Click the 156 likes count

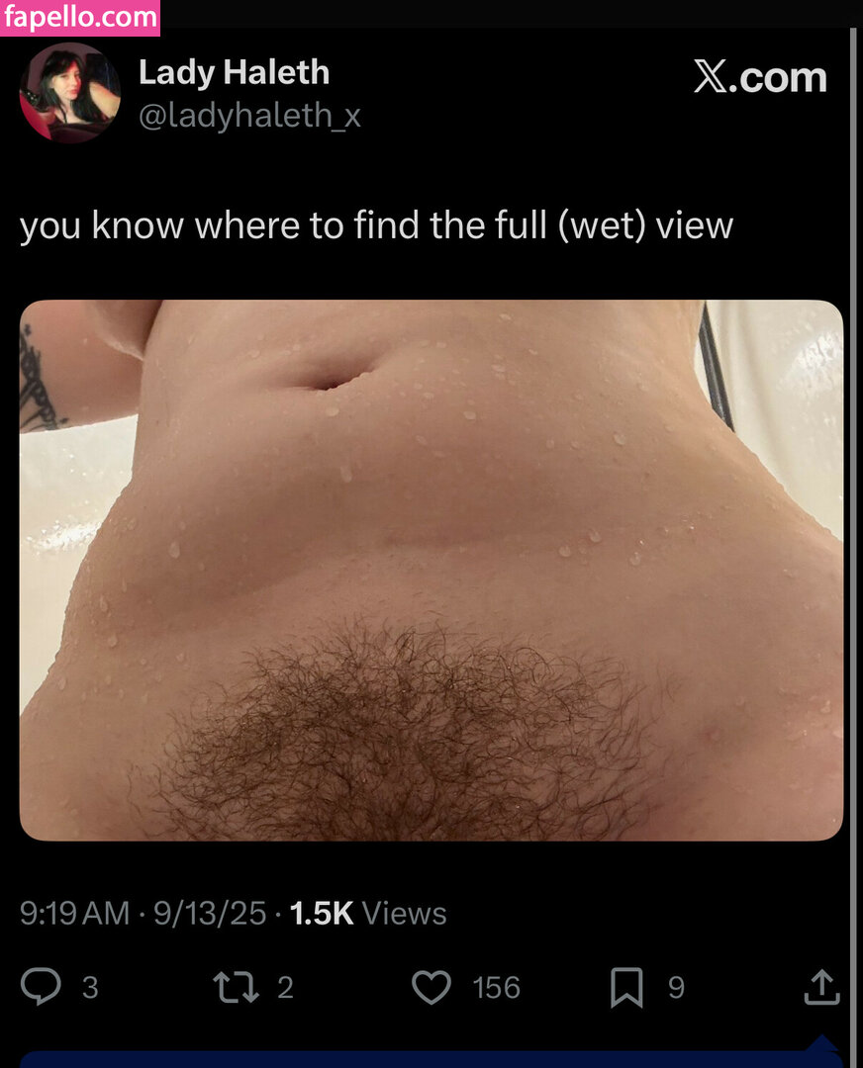pos(496,988)
